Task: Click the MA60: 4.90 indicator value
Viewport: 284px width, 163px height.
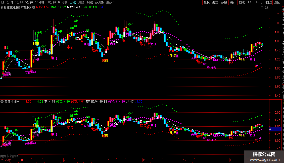Action: pos(91,8)
